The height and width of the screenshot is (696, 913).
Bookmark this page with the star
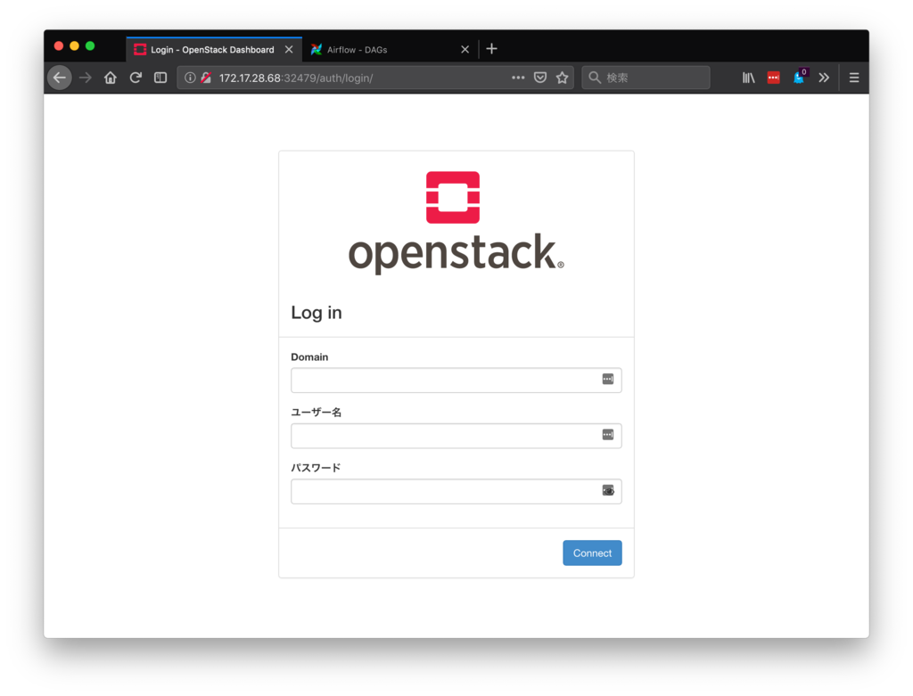(x=562, y=78)
